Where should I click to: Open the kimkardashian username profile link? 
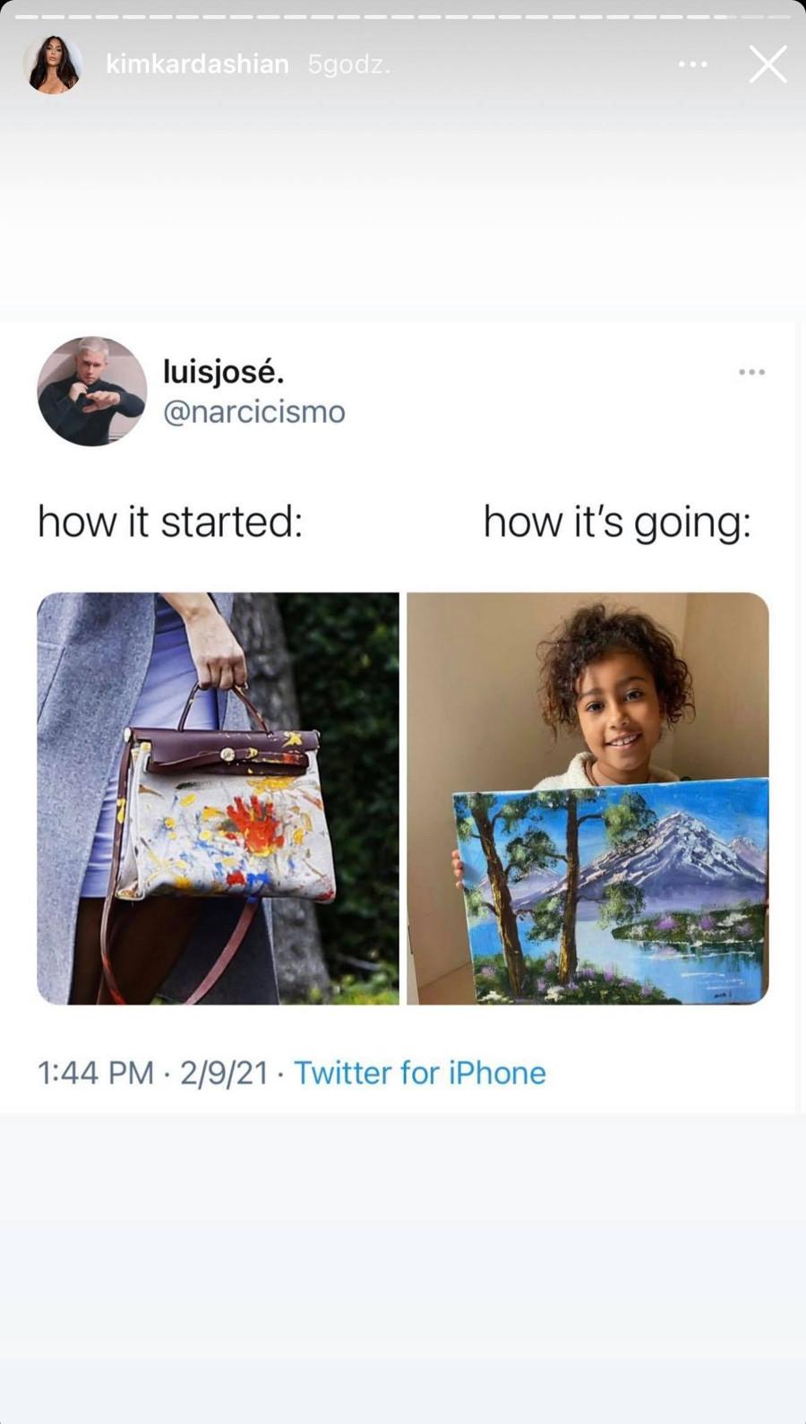pos(197,65)
